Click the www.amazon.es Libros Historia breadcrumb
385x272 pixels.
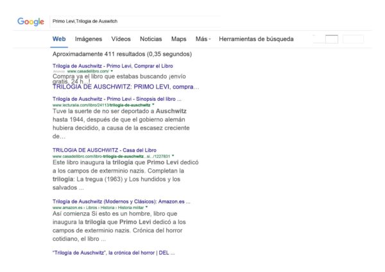pos(98,207)
